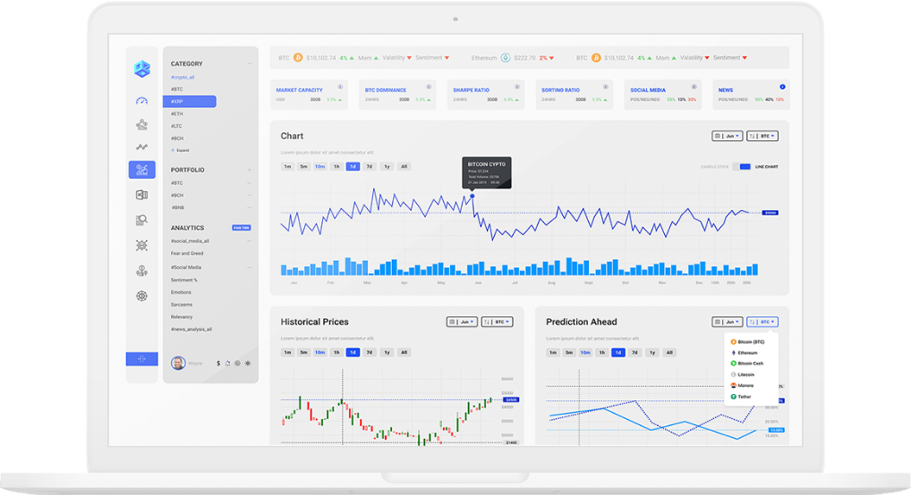Image resolution: width=911 pixels, height=495 pixels.
Task: Click the blue collapse sidebar button
Action: (141, 358)
